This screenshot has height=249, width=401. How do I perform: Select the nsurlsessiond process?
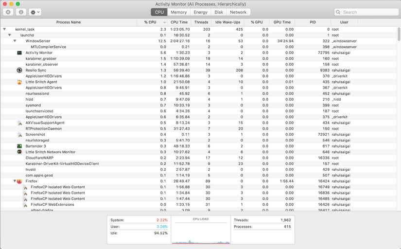point(198,94)
